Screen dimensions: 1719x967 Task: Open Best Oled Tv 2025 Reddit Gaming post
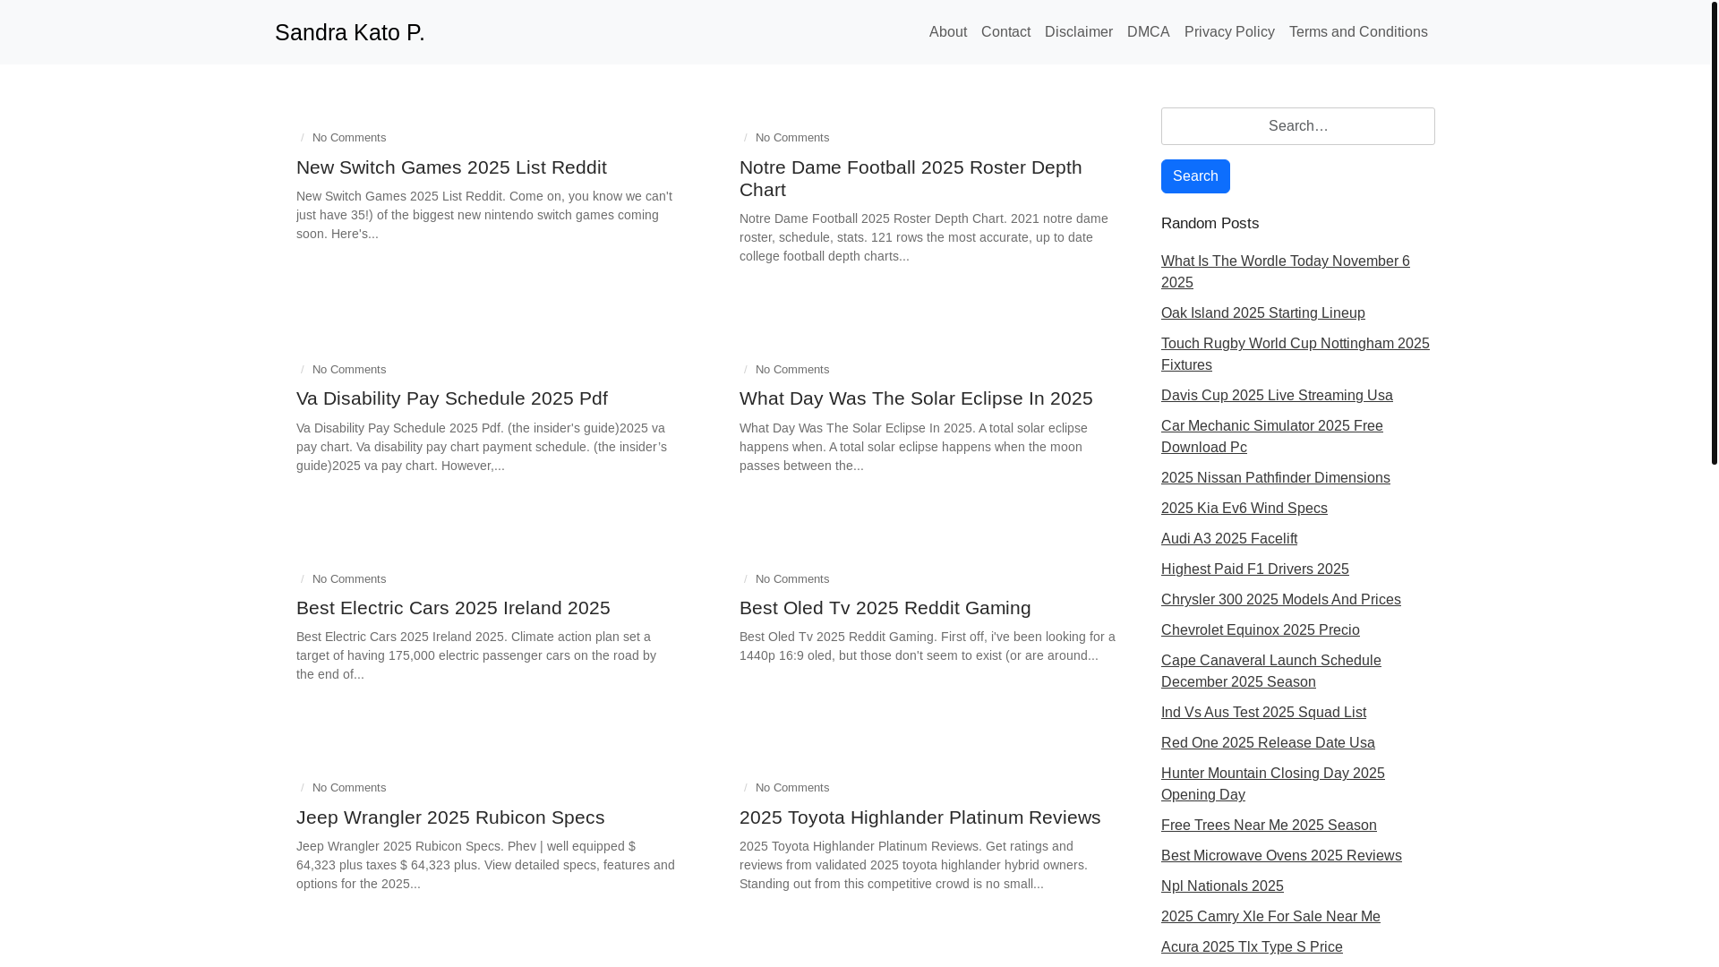tap(885, 608)
